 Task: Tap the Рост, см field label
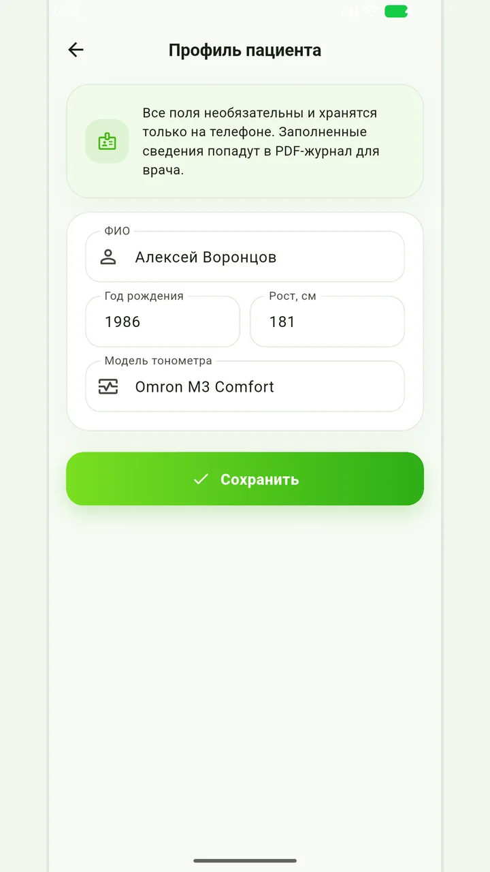(x=293, y=296)
